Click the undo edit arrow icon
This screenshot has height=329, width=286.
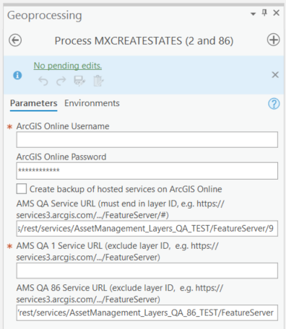(43, 81)
